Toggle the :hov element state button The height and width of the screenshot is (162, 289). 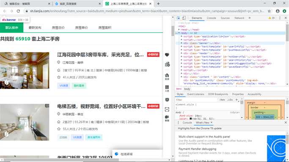point(223,100)
